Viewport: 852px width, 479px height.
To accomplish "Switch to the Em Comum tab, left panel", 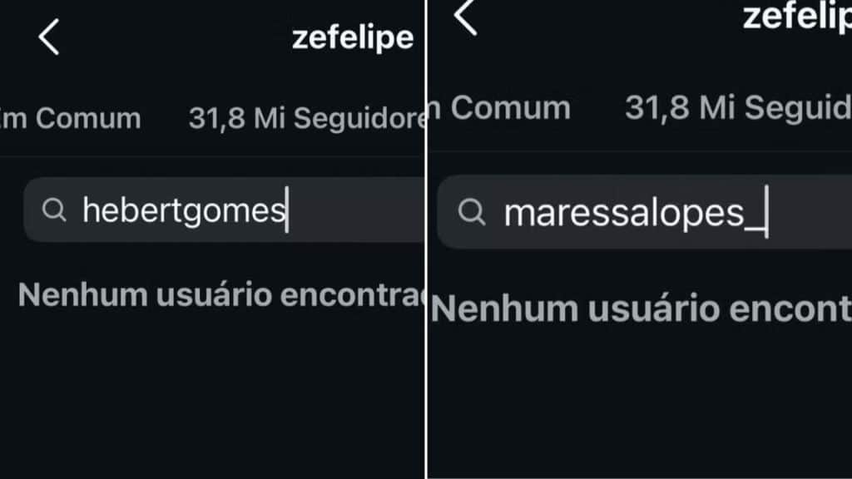I will coord(70,118).
